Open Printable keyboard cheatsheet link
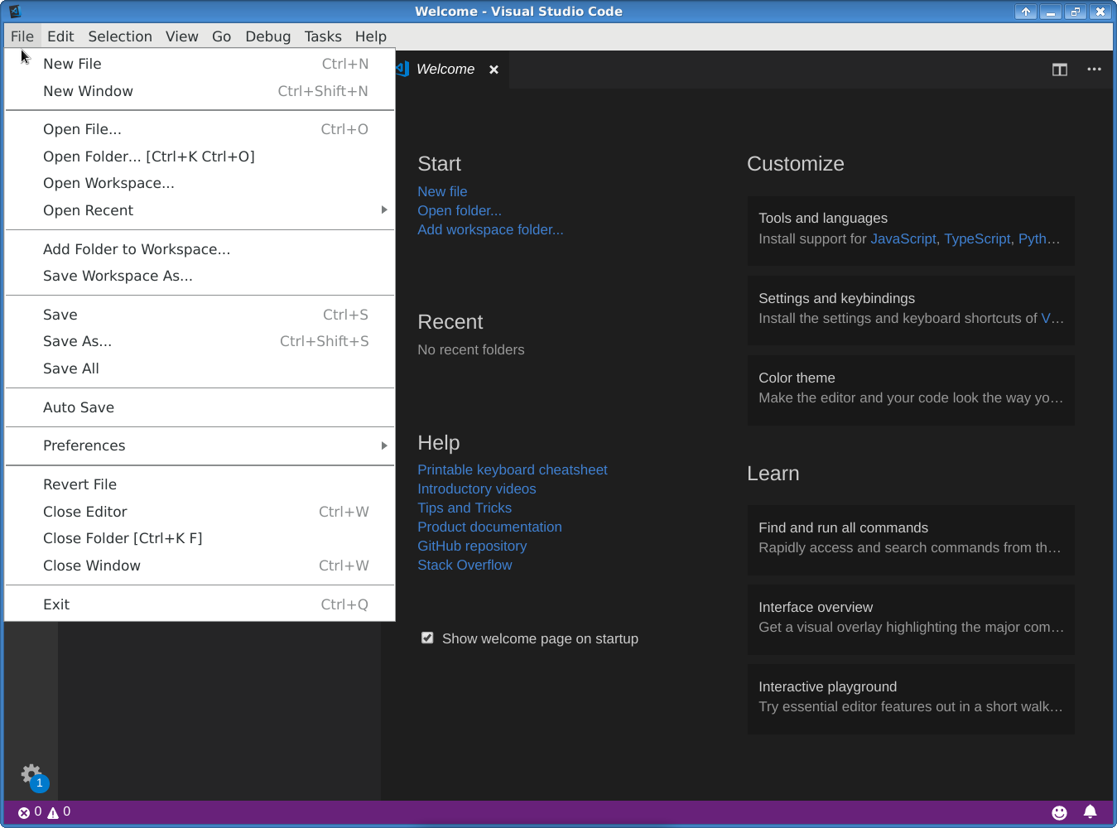 513,469
